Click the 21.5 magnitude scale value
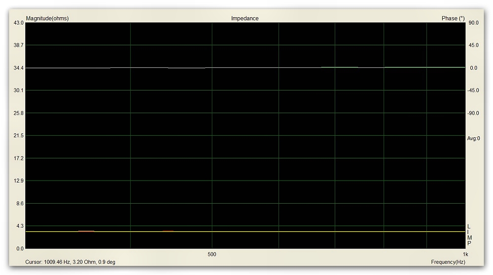This screenshot has width=493, height=275. pyautogui.click(x=19, y=136)
